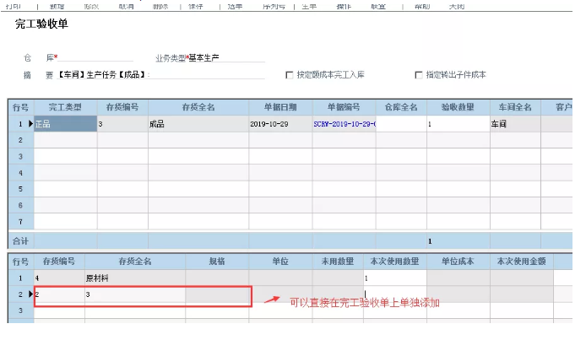Select the 验收数量 cell of row 1
Screen dimensions: 586x340
coord(458,124)
